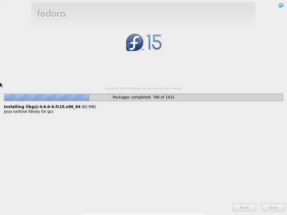287x215 pixels.
Task: Click the faint Red Hat copyright notice
Action: tap(143, 88)
